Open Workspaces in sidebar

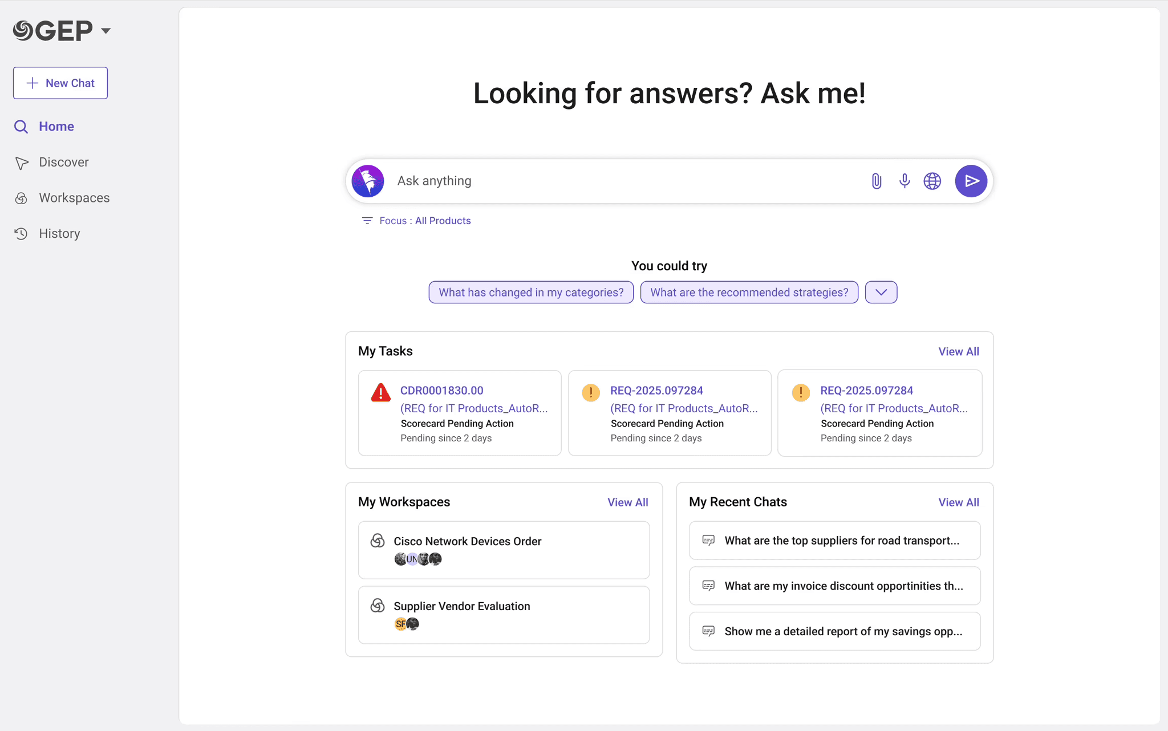[74, 198]
